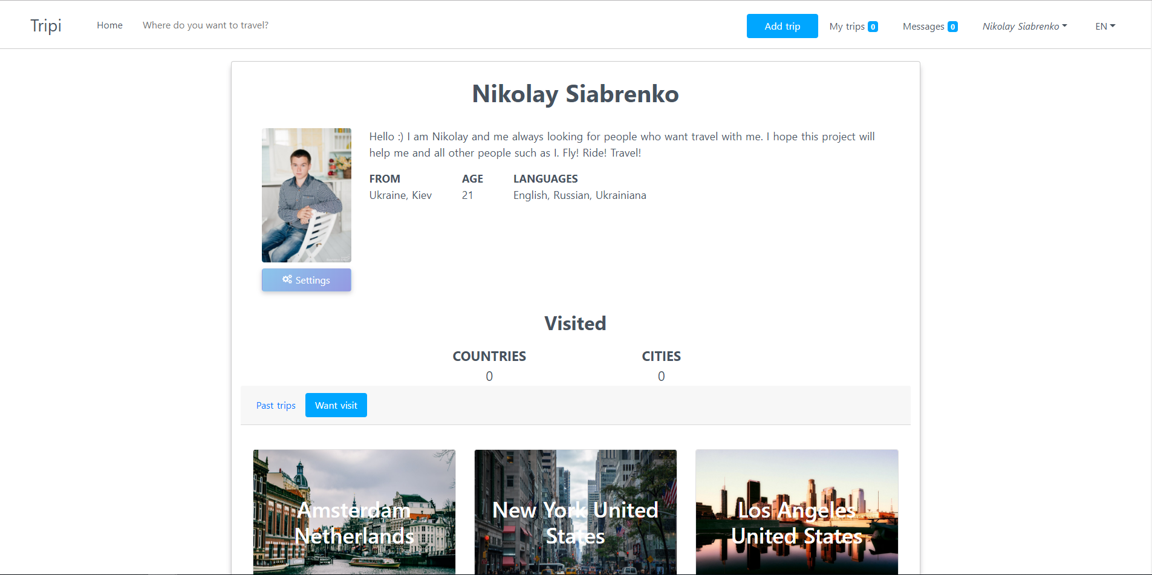
Task: Open profile Settings
Action: tap(307, 280)
